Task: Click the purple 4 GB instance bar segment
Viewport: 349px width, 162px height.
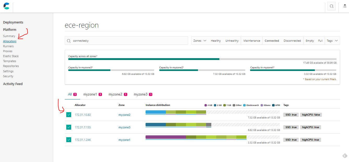Action: point(165,137)
